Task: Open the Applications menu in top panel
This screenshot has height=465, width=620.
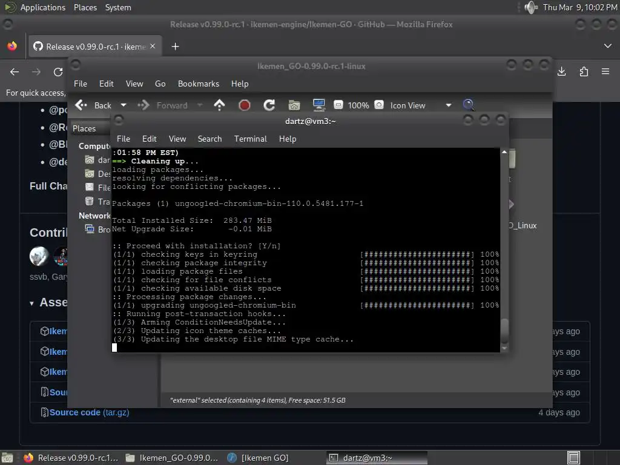Action: (43, 7)
